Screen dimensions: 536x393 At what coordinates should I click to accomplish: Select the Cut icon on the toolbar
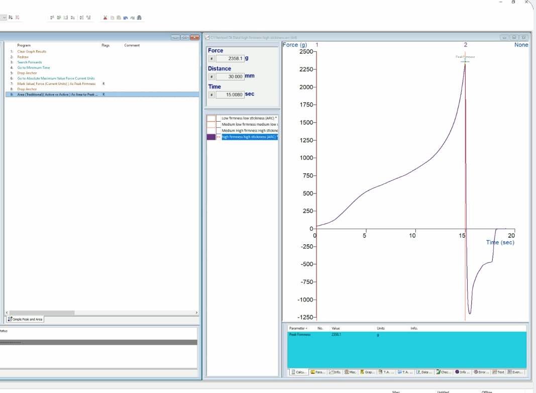(x=104, y=18)
